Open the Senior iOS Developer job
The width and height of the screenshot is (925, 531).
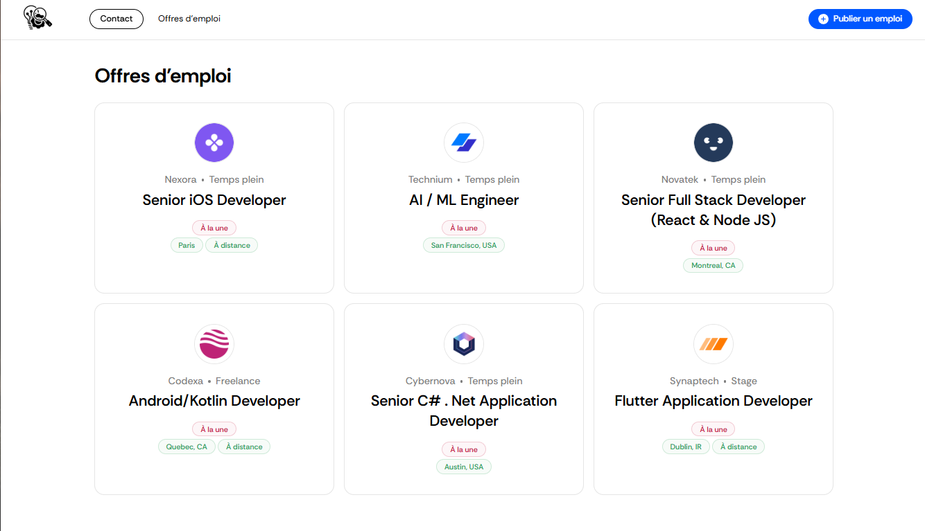[214, 200]
